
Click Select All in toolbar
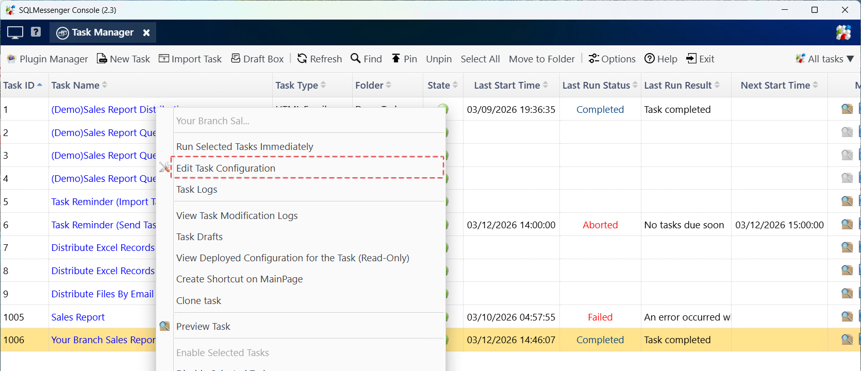(x=480, y=59)
